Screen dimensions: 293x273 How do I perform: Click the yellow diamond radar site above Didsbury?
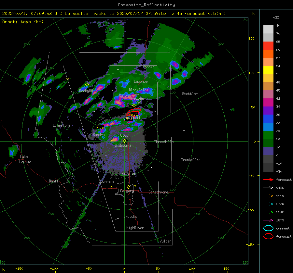coord(124,141)
